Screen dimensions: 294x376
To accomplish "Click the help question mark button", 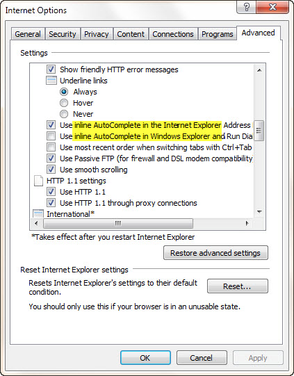I will [x=246, y=8].
